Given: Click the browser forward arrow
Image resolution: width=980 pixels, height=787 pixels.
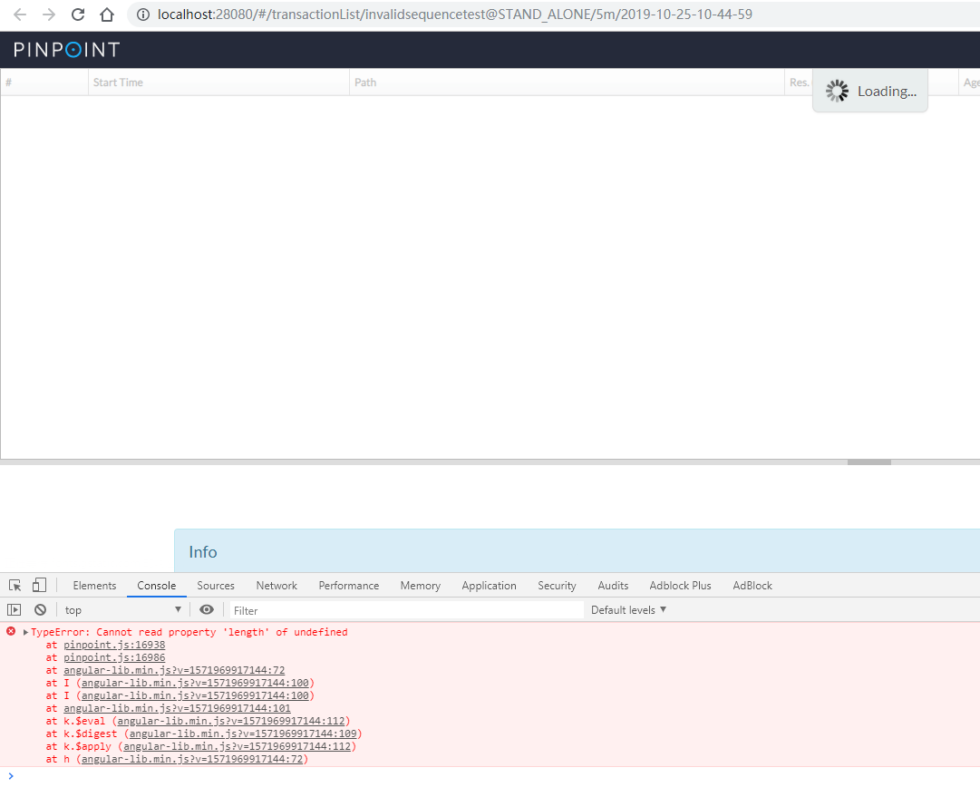Looking at the screenshot, I should (x=49, y=15).
